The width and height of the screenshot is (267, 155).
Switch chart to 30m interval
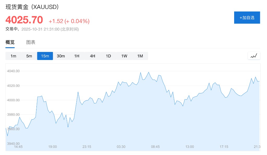pyautogui.click(x=61, y=56)
